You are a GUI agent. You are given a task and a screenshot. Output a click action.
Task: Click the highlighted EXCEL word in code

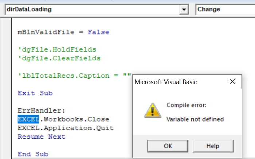point(28,119)
